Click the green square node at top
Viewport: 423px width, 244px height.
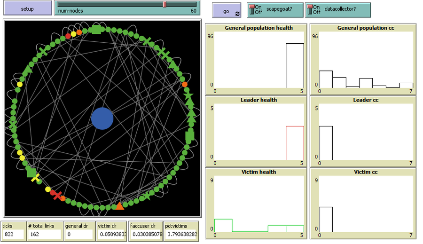click(x=96, y=30)
